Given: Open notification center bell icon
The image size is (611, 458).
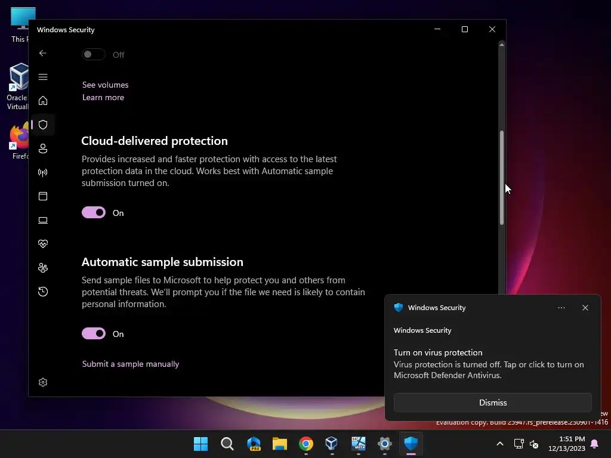Looking at the screenshot, I should click(595, 444).
